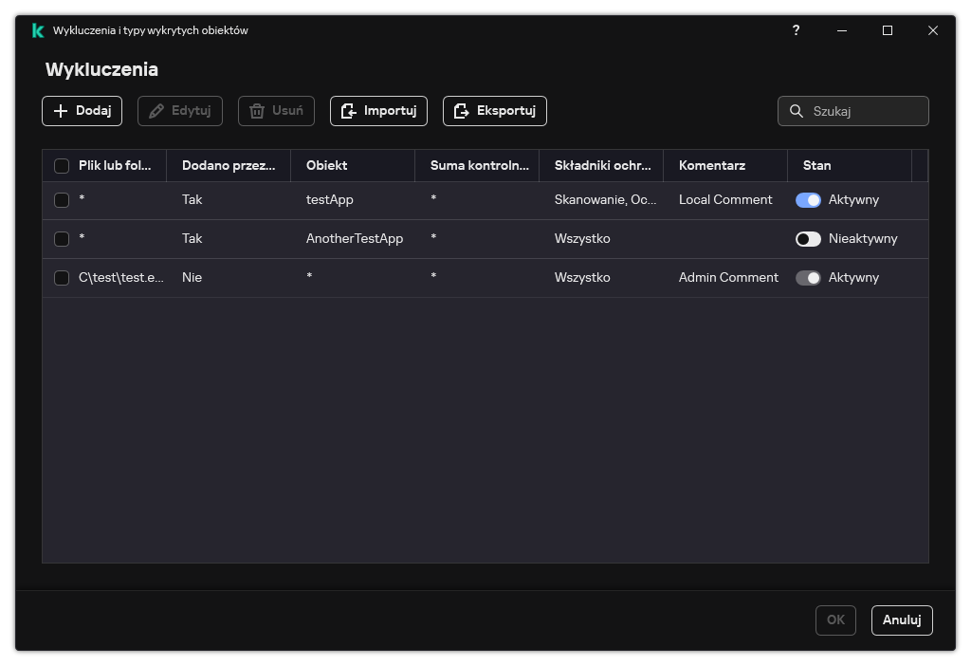The height and width of the screenshot is (666, 971).
Task: Click the Komentarz column header
Action: tap(711, 166)
